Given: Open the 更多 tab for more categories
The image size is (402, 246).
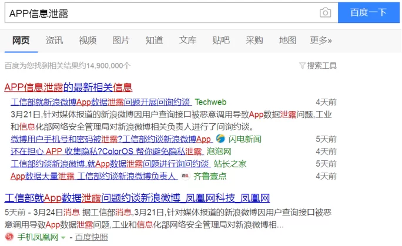Looking at the screenshot, I should [x=320, y=40].
